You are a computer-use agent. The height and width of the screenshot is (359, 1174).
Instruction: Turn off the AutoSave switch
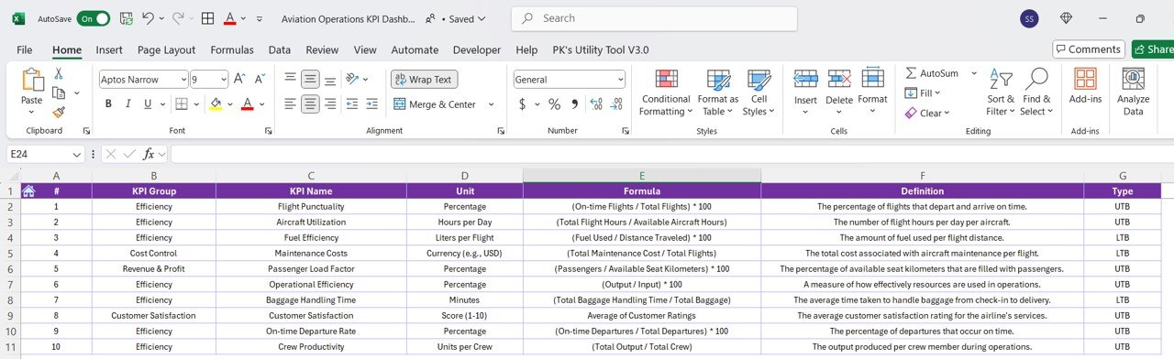click(94, 18)
